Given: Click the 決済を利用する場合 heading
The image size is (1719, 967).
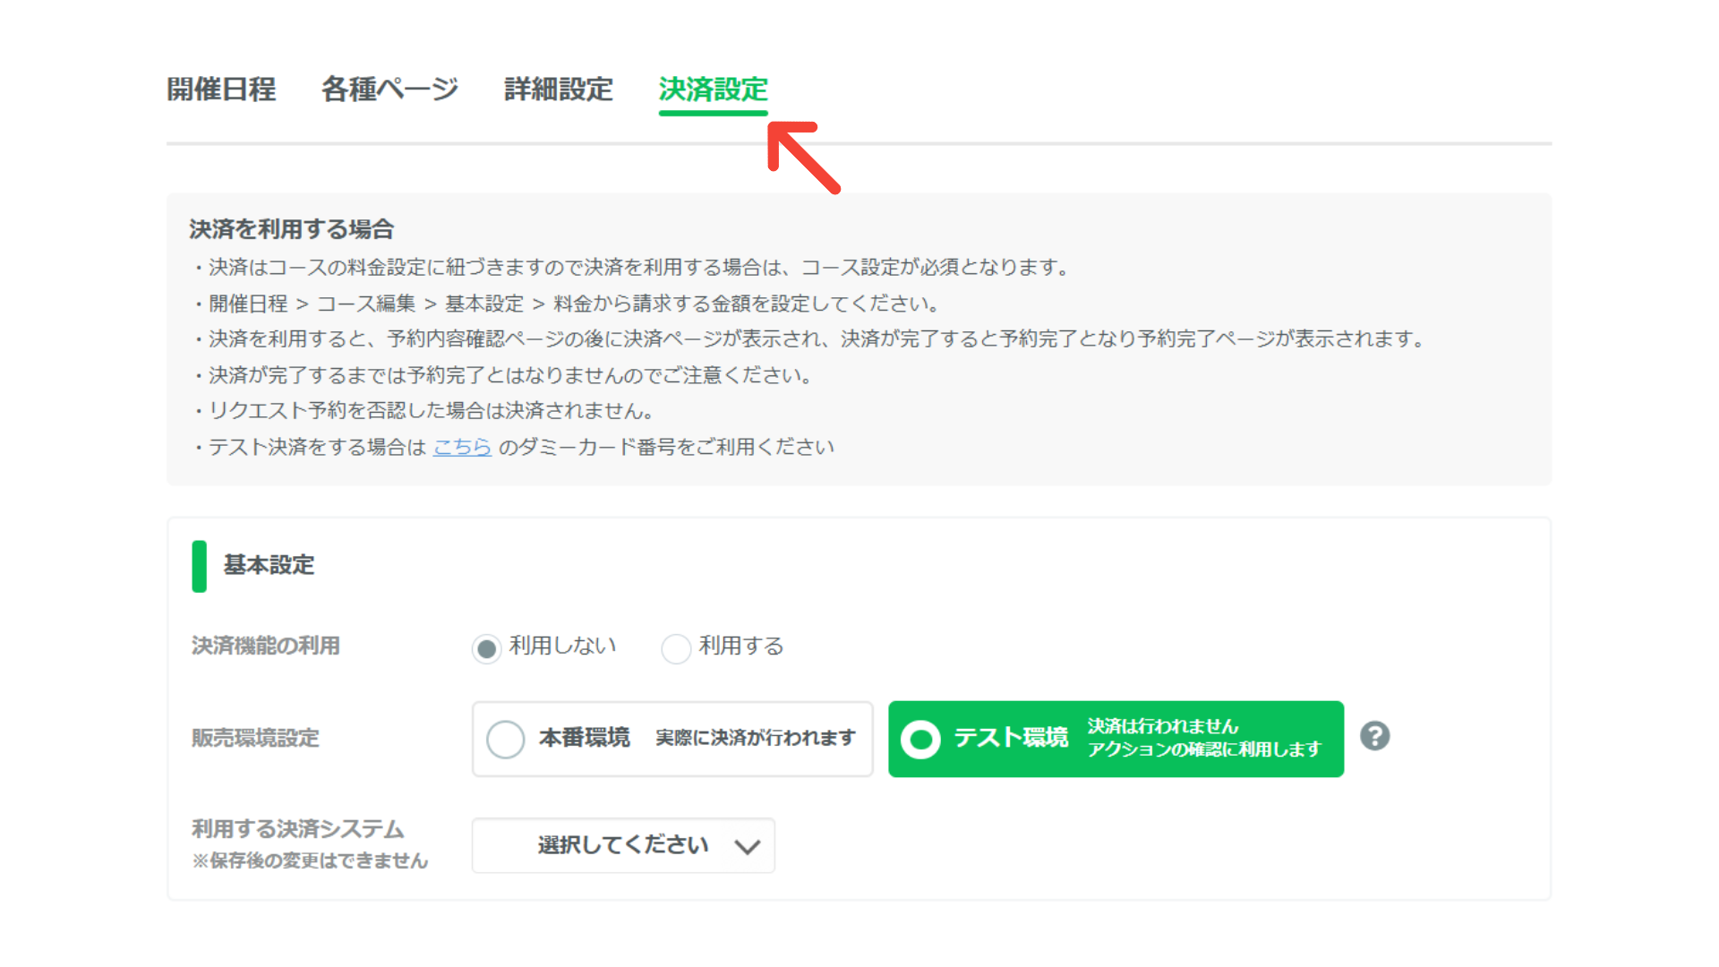Looking at the screenshot, I should [x=291, y=229].
